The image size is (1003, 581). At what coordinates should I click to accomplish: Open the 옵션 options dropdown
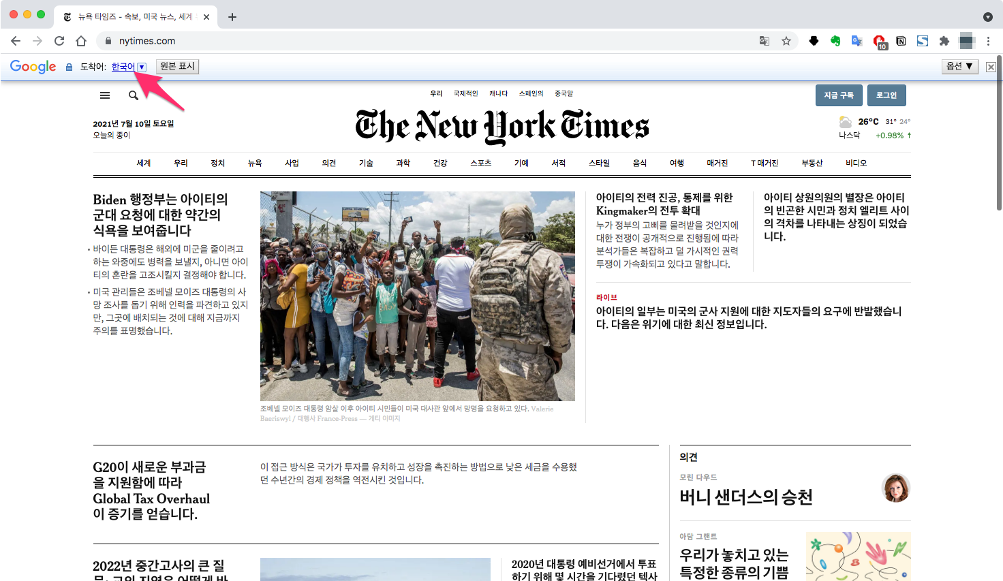pos(960,66)
